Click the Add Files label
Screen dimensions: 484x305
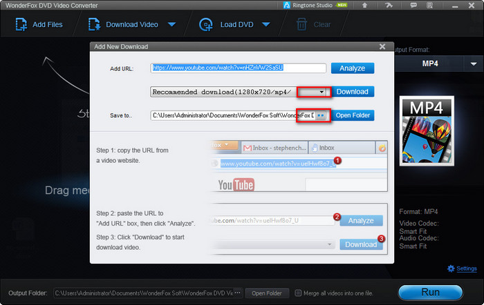[x=48, y=25]
